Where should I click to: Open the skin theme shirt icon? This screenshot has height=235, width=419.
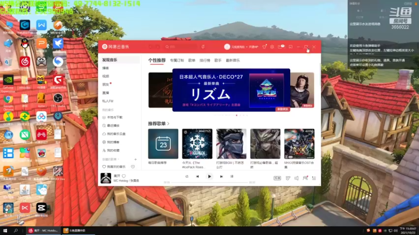coord(264,46)
